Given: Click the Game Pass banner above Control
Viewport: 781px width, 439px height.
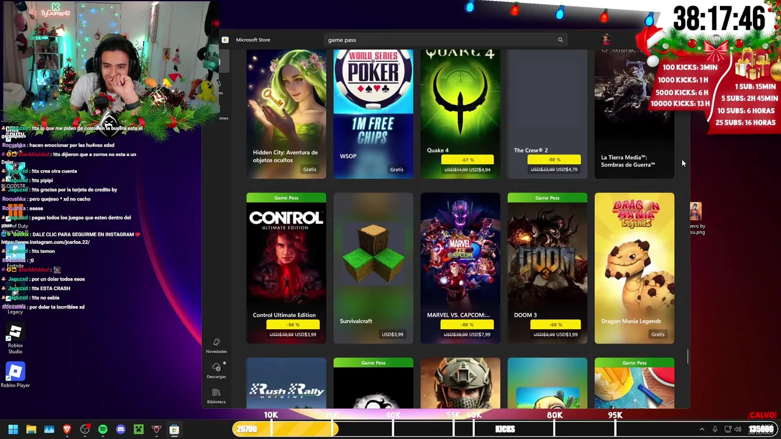Looking at the screenshot, I should 286,198.
